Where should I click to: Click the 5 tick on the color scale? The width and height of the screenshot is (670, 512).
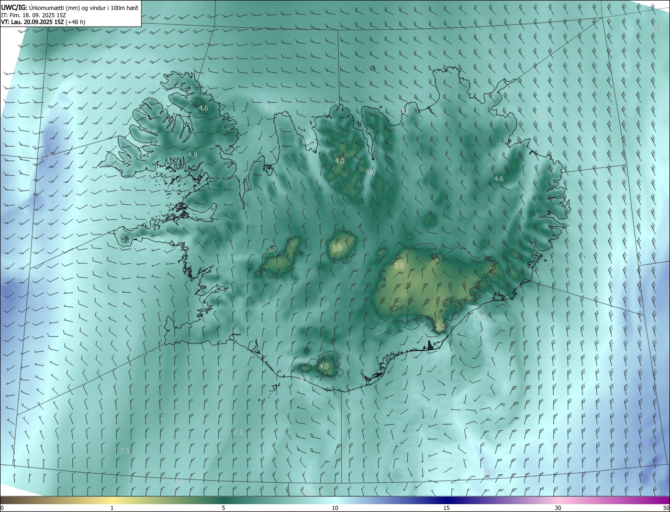click(224, 508)
